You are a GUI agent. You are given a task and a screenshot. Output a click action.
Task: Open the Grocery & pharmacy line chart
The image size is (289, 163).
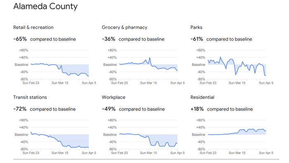coord(148,65)
